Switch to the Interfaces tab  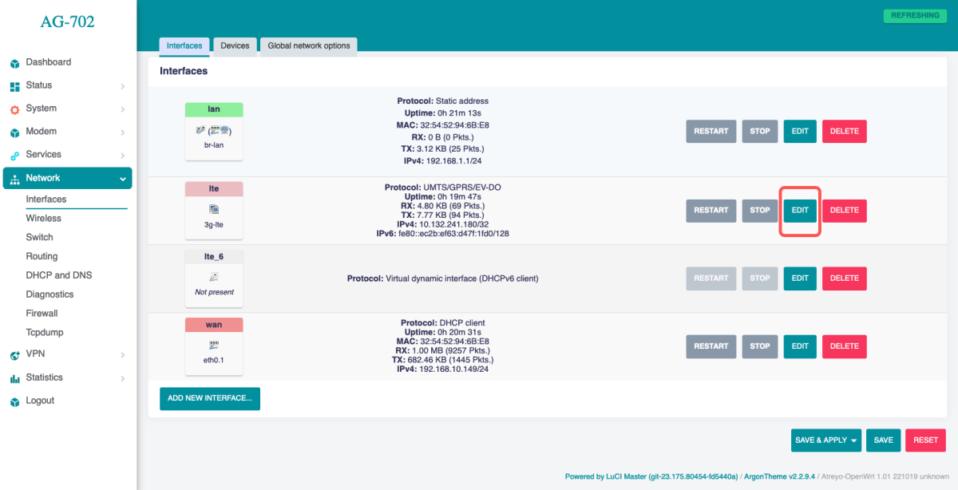tap(184, 45)
